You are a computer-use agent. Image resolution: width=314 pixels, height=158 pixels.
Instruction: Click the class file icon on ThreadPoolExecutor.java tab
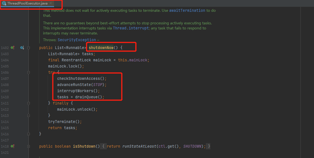[4, 3]
